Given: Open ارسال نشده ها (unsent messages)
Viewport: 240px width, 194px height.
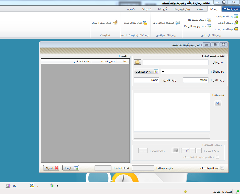Looking at the screenshot, I should point(209,20).
